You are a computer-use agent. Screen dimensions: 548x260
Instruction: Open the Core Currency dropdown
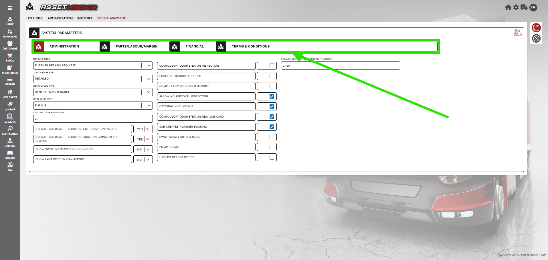[x=149, y=106]
